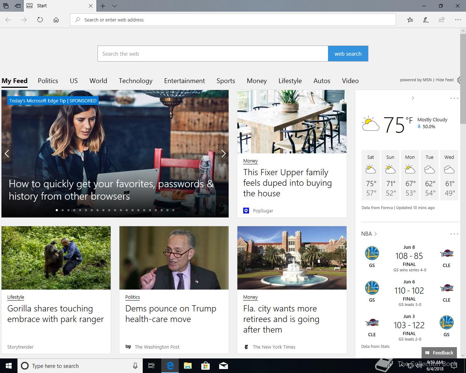Open NBA card ellipsis options
The width and height of the screenshot is (466, 373).
(x=454, y=234)
